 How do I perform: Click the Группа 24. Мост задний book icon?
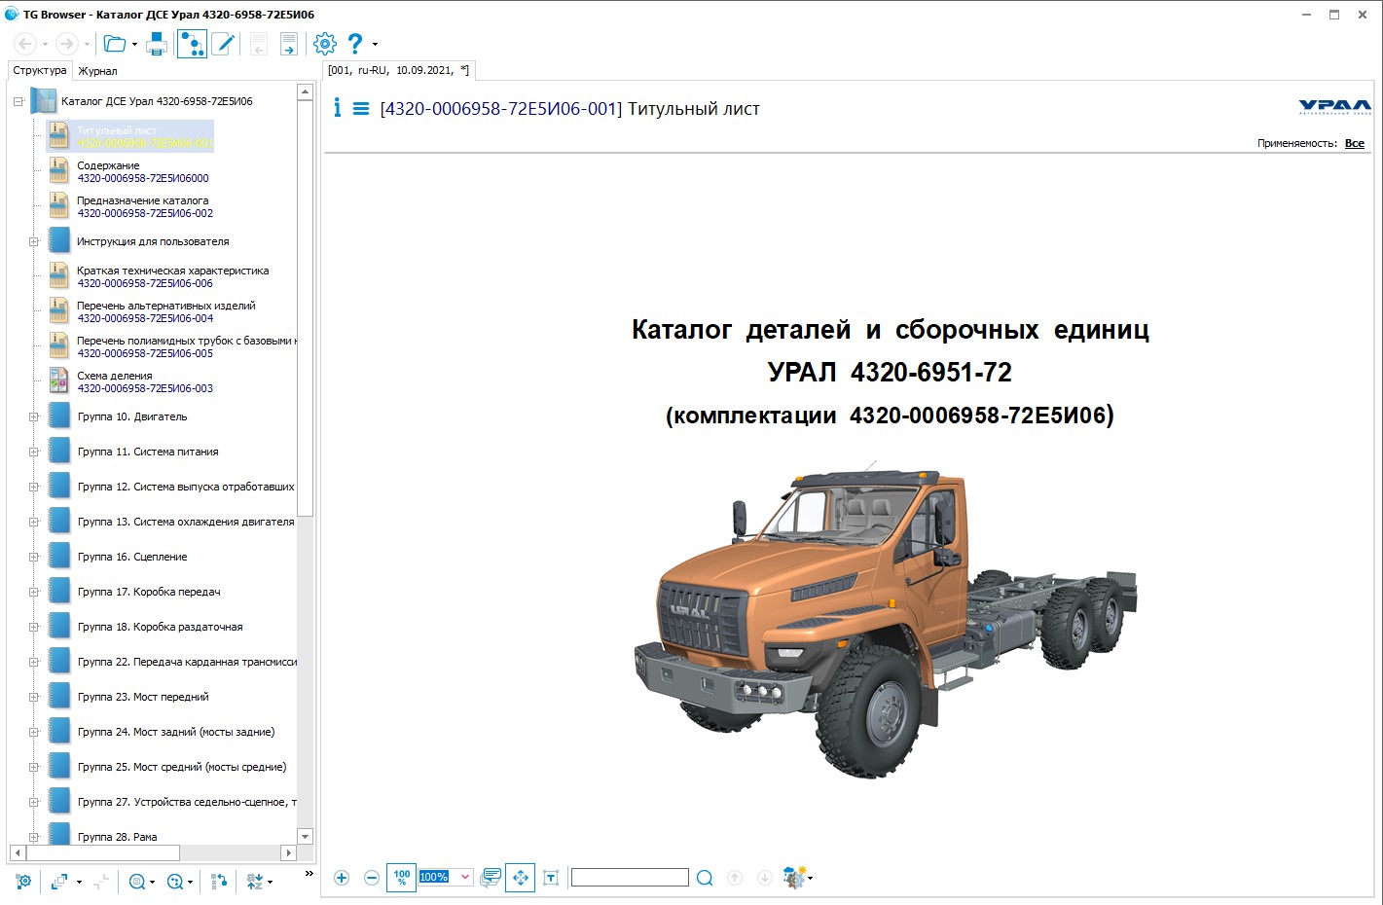click(x=58, y=731)
